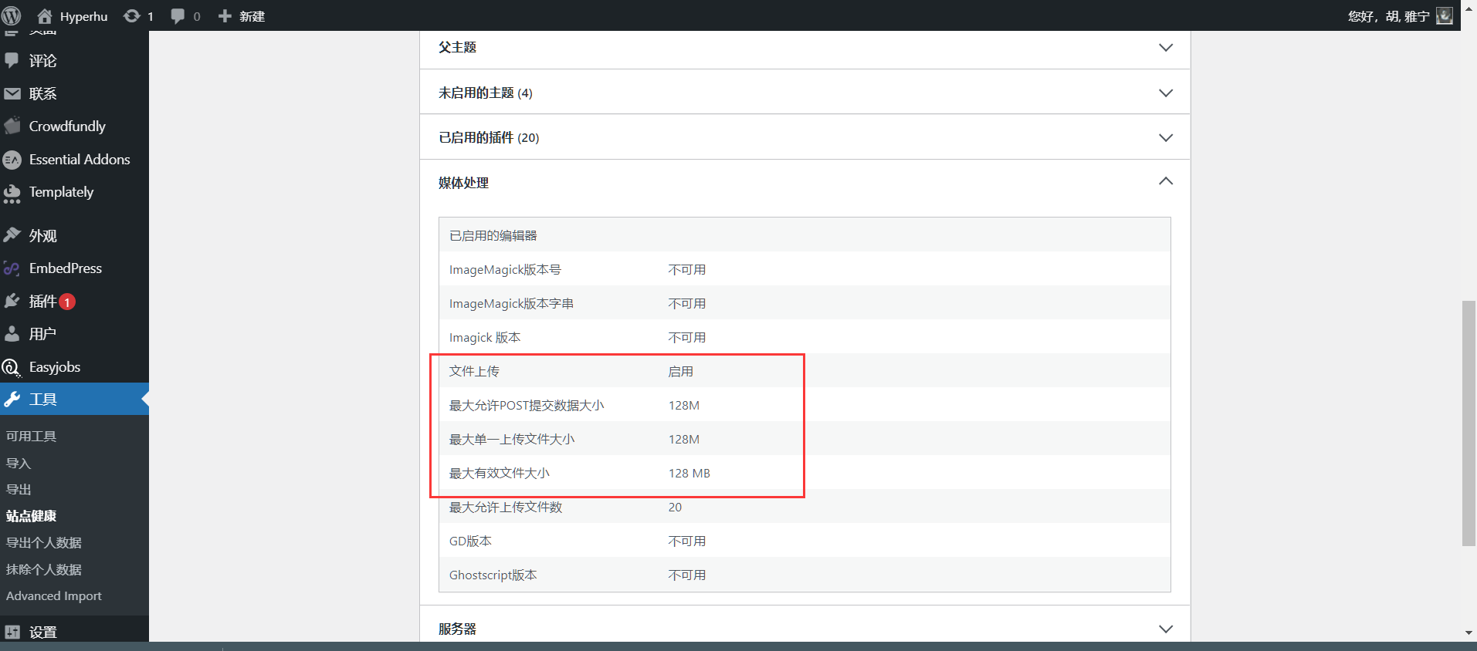
Task: Select the 最大允许上传文件数 label
Action: click(x=506, y=507)
